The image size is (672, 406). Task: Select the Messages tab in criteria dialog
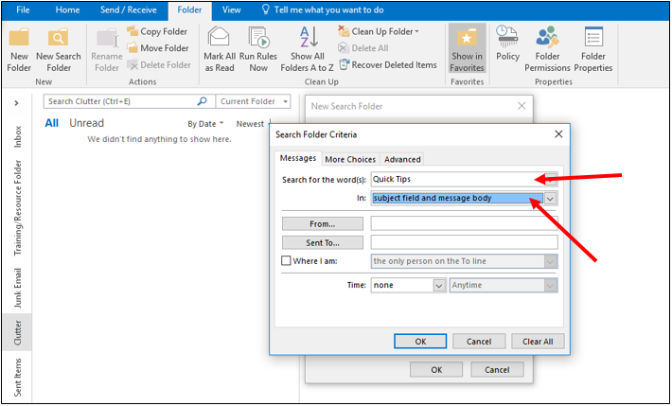click(298, 158)
